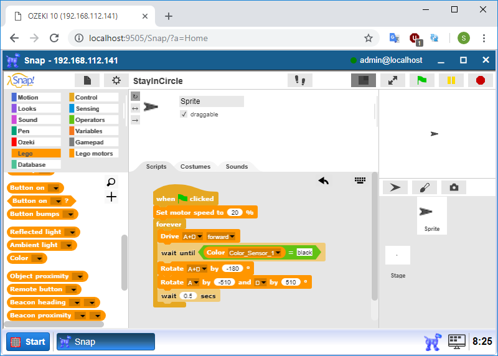Open the taskbar monitor keyboard tray icon
This screenshot has height=356, width=498.
tap(457, 342)
